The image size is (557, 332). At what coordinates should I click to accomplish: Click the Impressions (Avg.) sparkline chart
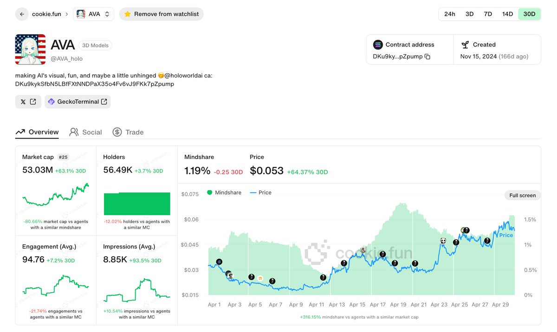(x=137, y=291)
